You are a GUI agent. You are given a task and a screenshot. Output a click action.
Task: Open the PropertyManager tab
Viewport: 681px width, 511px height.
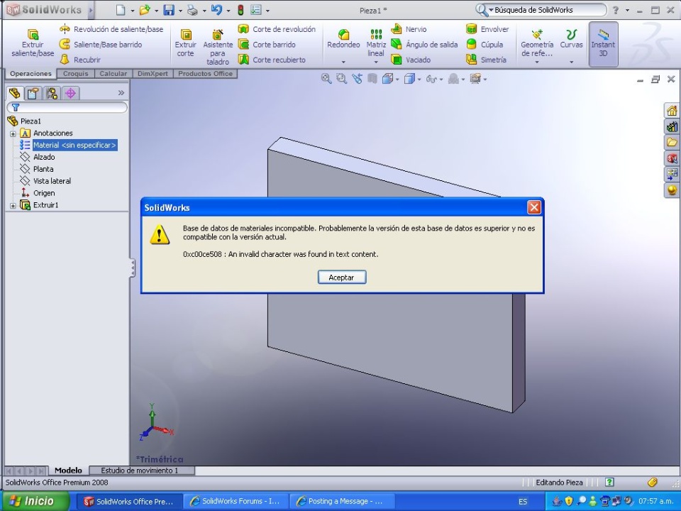pyautogui.click(x=33, y=92)
